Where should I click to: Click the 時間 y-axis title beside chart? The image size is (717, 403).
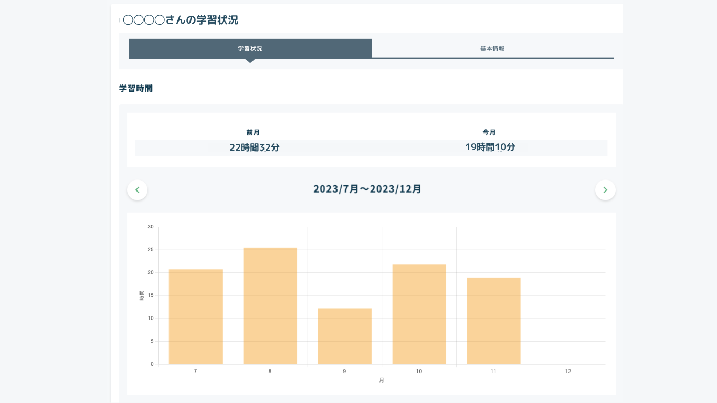141,295
